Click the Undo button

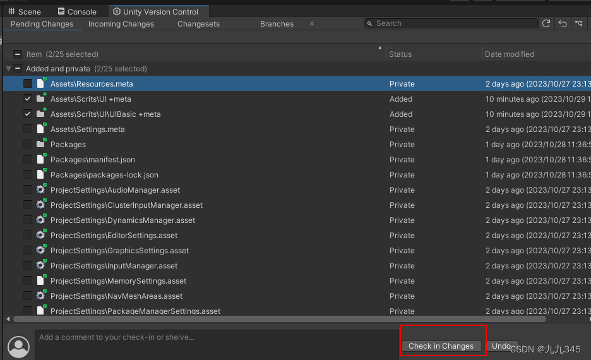(502, 346)
